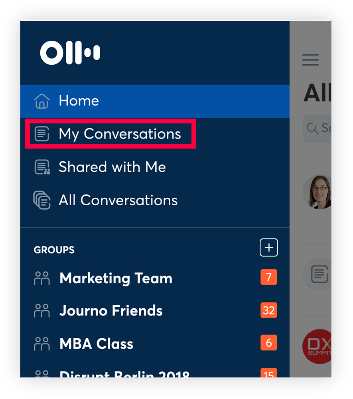Click the All Conversations stacked icon
Image resolution: width=353 pixels, height=399 pixels.
[42, 200]
